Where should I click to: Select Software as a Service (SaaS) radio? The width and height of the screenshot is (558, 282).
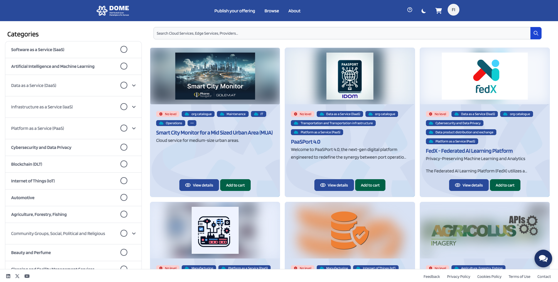click(124, 49)
